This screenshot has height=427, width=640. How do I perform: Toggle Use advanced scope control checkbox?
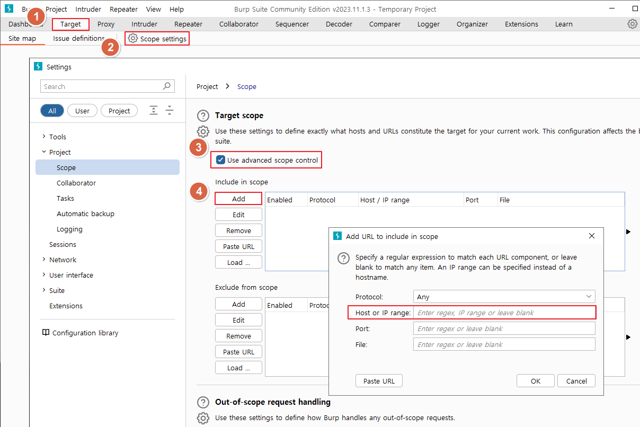(x=220, y=160)
